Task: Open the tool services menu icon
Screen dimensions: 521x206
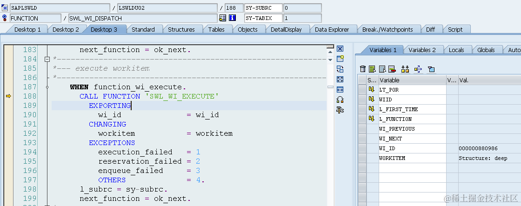Action: tap(340, 110)
